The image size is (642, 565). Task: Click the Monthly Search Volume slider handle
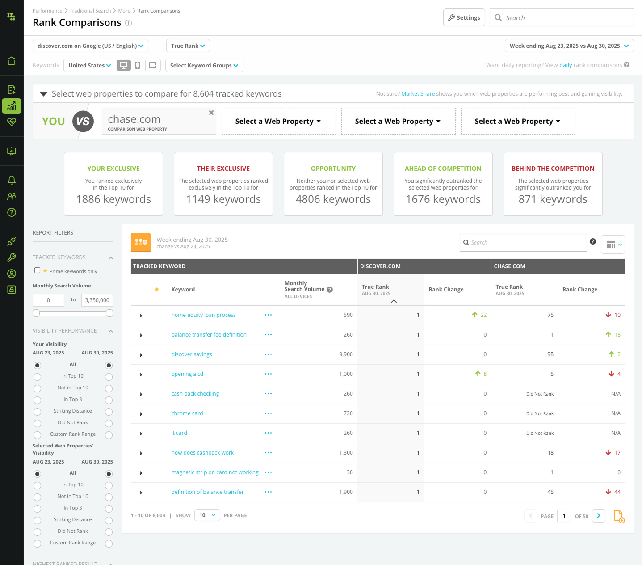click(x=36, y=313)
